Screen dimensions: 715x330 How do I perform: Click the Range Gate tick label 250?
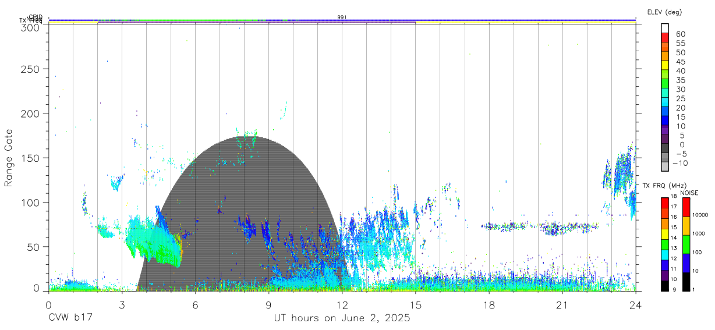point(31,69)
